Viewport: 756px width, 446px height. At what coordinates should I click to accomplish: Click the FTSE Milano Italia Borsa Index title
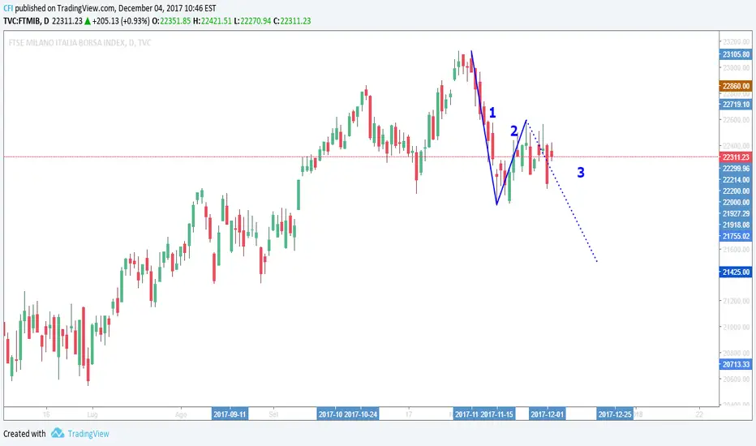click(x=79, y=42)
